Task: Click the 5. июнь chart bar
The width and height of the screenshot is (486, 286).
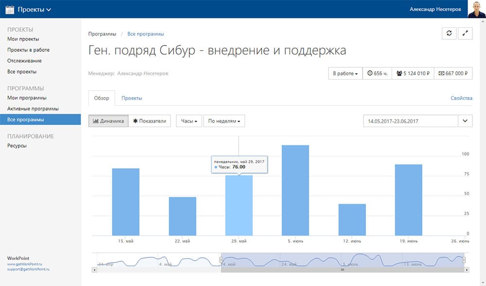Action: tap(295, 191)
